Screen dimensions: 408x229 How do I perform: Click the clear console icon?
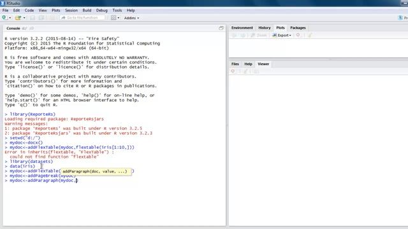31,28
